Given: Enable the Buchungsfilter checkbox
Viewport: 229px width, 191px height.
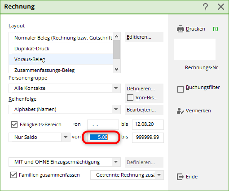Looking at the screenshot, I should coord(181,89).
